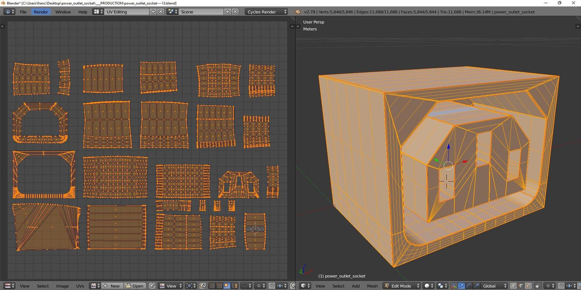581x290 pixels.
Task: Click the UV face selection mode icon
Action: pos(227,286)
